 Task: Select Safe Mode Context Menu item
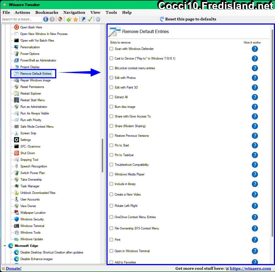(37, 127)
